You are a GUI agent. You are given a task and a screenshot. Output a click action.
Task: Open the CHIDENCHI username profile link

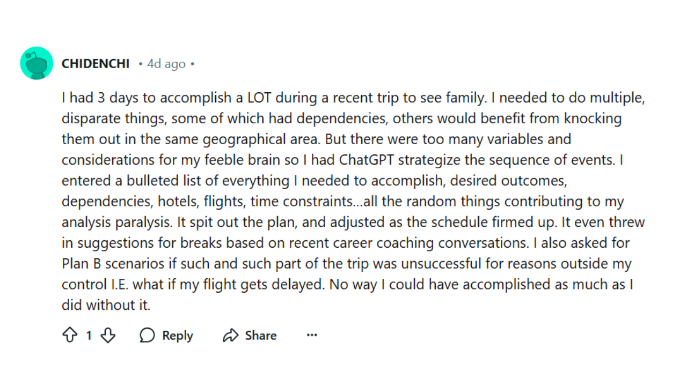point(96,64)
